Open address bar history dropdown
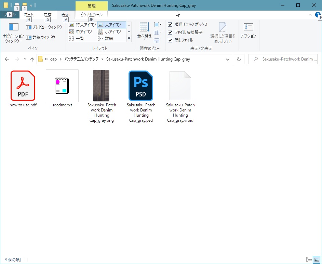The image size is (322, 264). 228,60
